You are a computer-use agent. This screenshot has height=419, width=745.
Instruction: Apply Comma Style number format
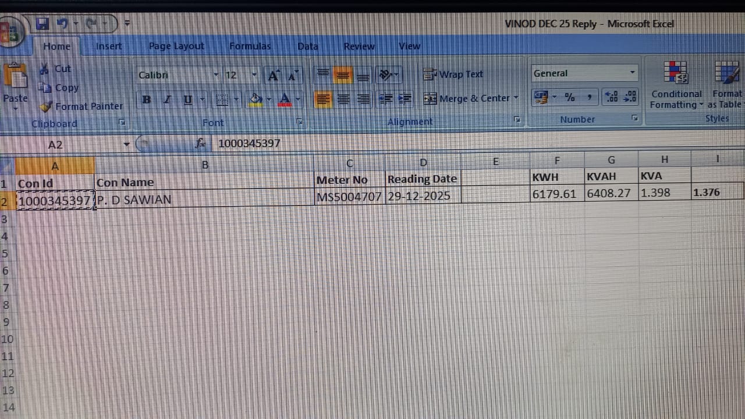(x=589, y=97)
